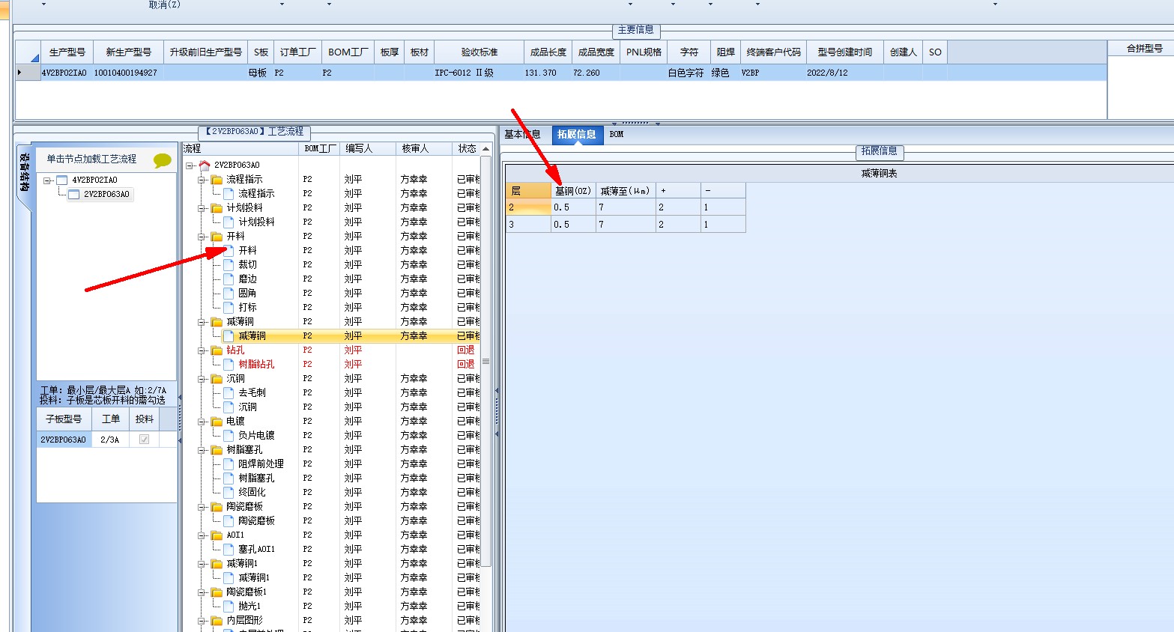Click the 减薄至 cell in layer 3 row
Viewport: 1174px width, 632px height.
tap(626, 224)
